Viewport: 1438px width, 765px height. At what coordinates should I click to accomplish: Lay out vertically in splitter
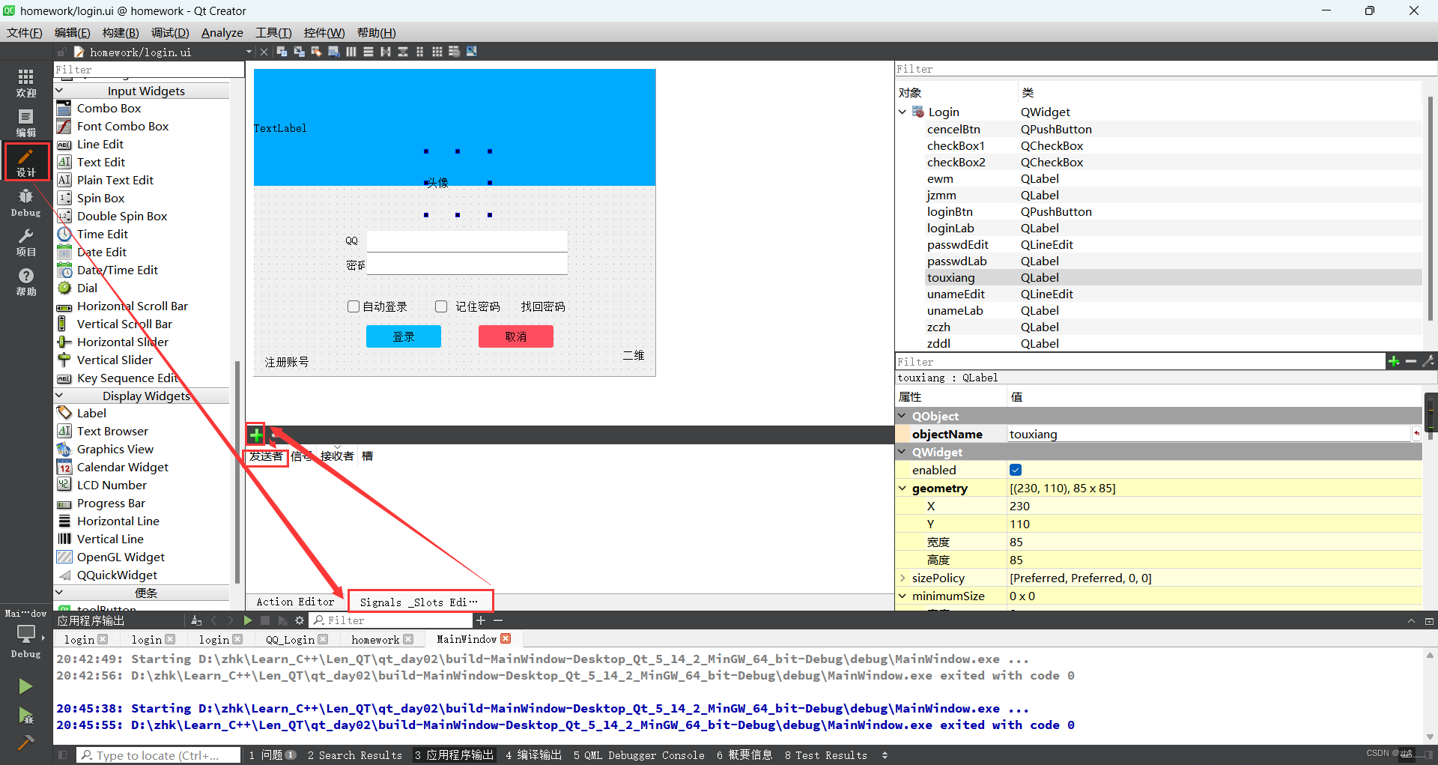tap(402, 52)
